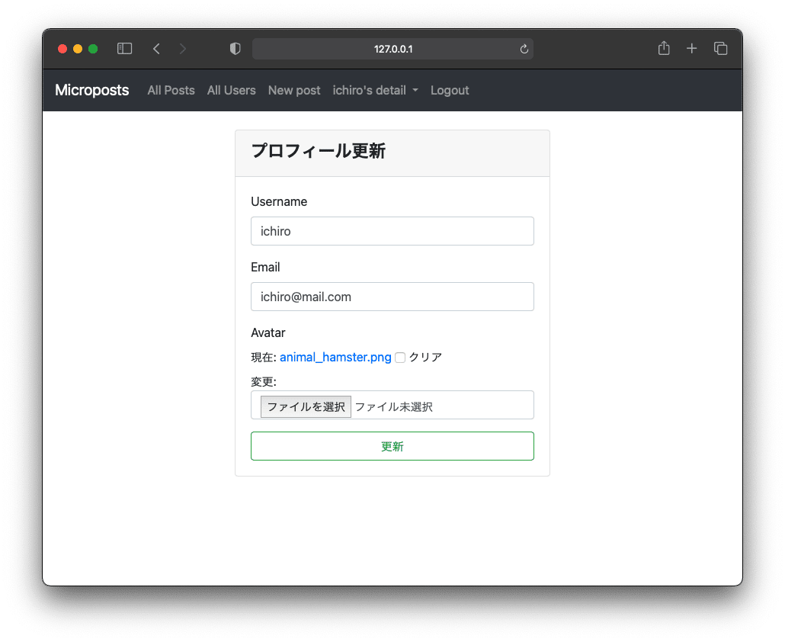This screenshot has height=642, width=785.
Task: Go forward with the forward arrow
Action: [x=183, y=49]
